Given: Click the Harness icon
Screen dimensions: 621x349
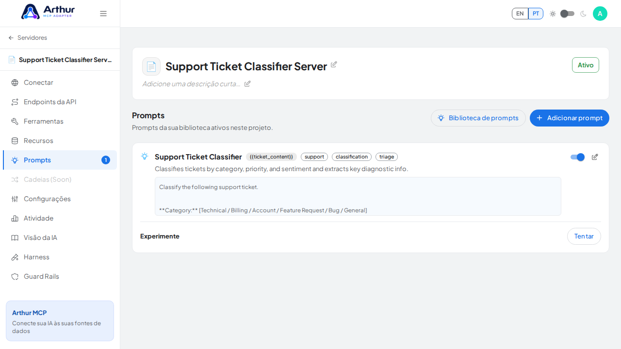Looking at the screenshot, I should tap(15, 257).
